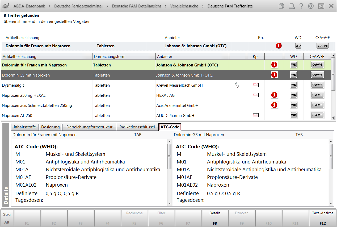Switch to the Inhaltsstoffe tab

click(25, 127)
